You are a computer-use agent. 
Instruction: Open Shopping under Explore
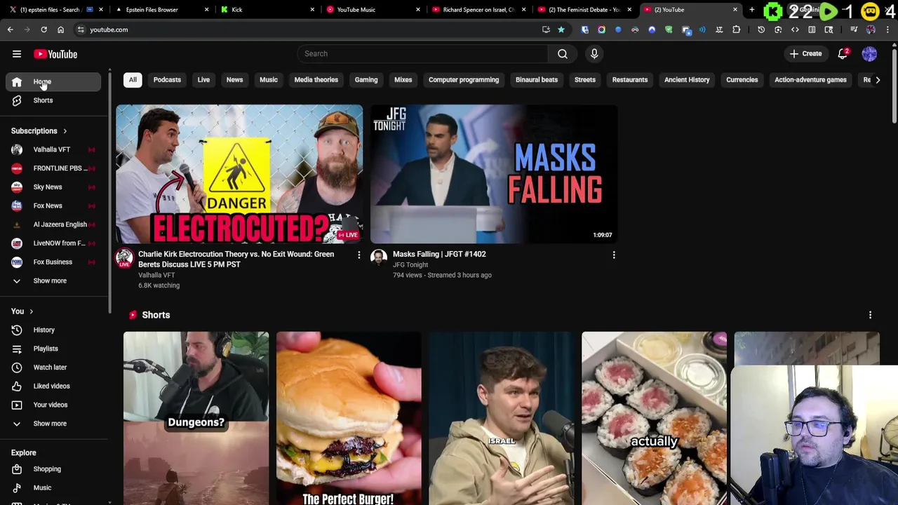point(53,469)
